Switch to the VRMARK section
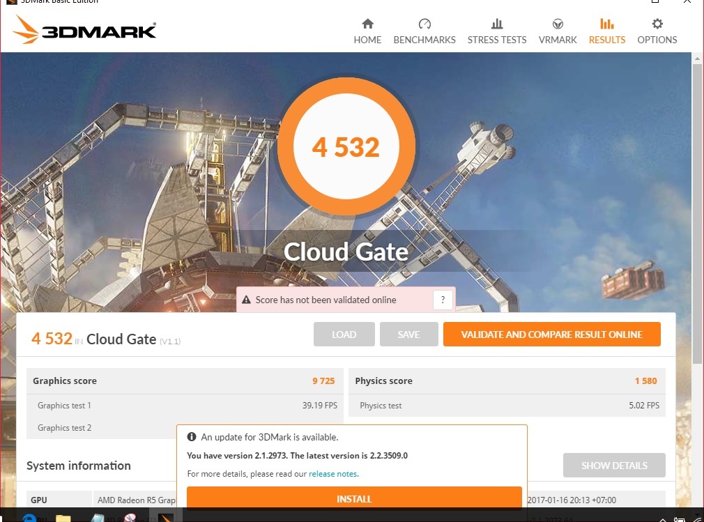704x522 pixels. click(558, 31)
